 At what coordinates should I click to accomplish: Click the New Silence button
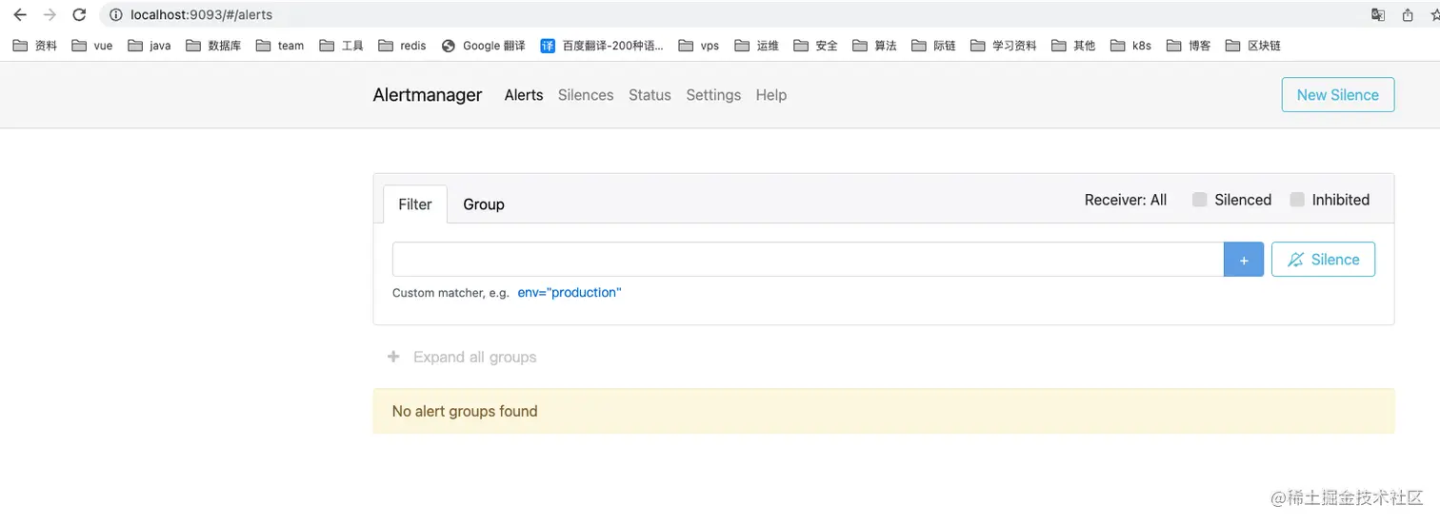(x=1338, y=95)
